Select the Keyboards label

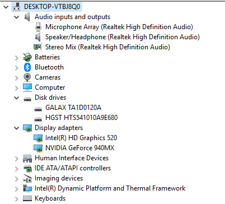pyautogui.click(x=50, y=198)
